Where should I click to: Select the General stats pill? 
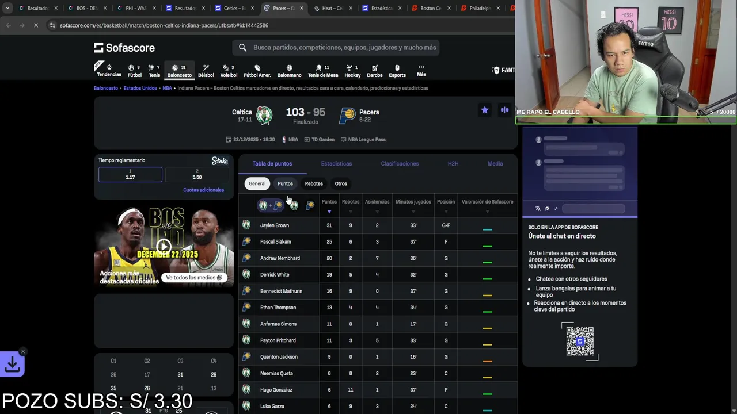click(x=257, y=183)
